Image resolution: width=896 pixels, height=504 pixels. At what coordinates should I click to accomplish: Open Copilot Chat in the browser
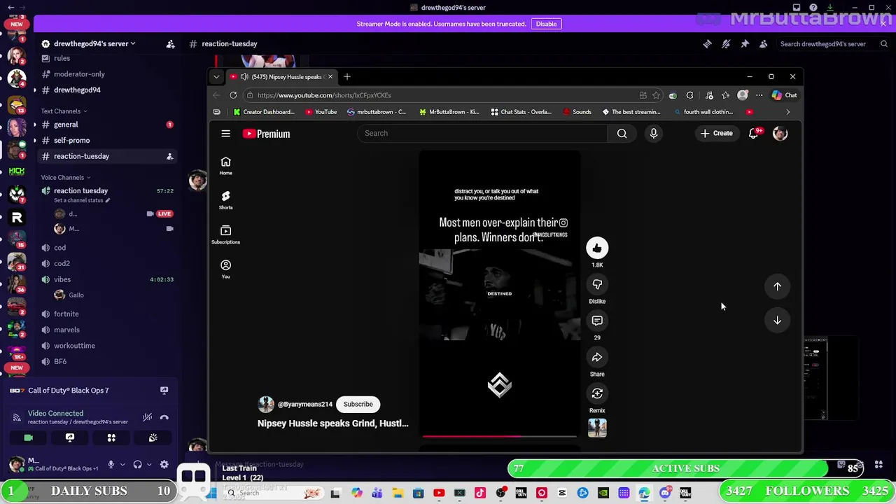784,95
